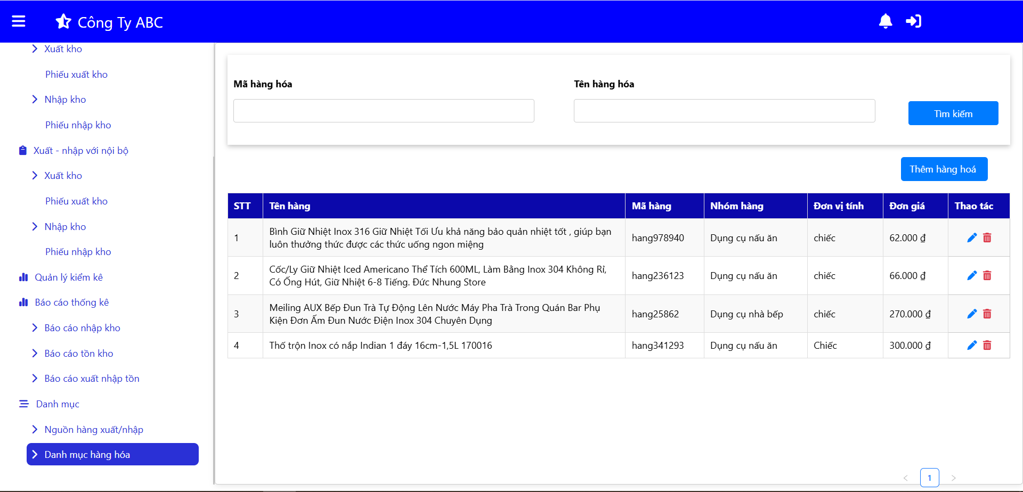Click chart icon beside Báo cáo thống kê
Image resolution: width=1023 pixels, height=492 pixels.
[x=23, y=302]
